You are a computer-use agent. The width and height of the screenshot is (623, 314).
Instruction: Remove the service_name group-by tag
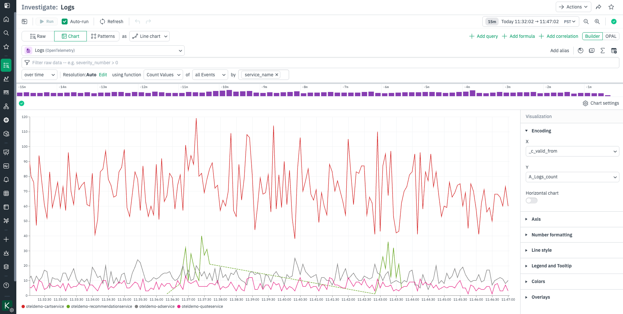[x=277, y=75]
